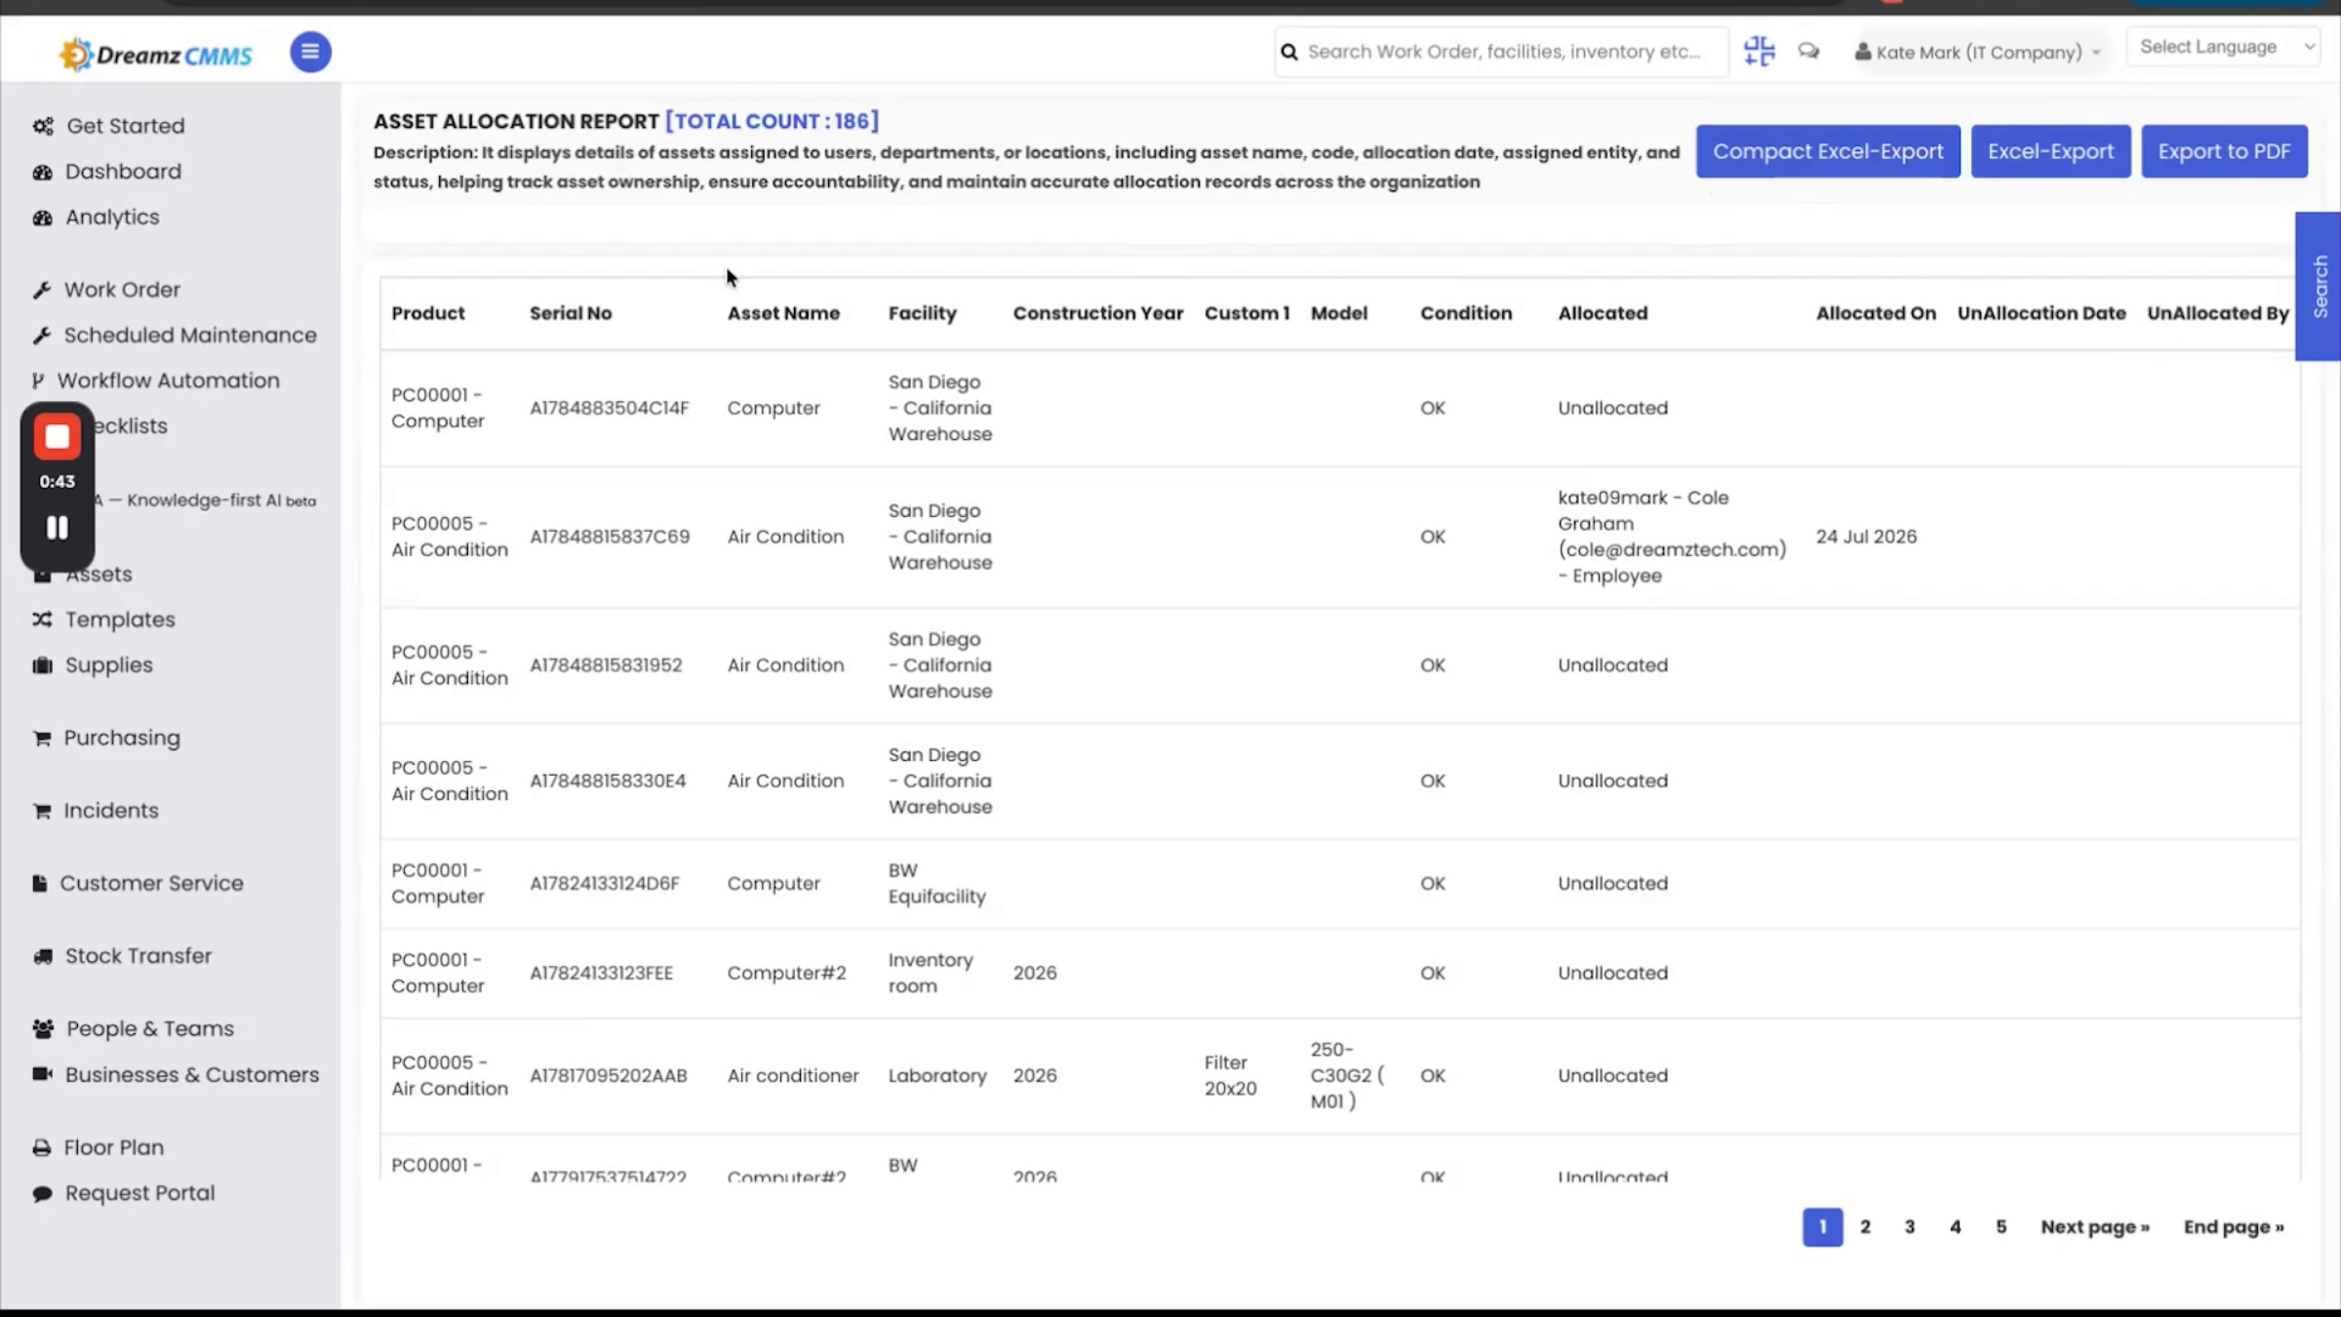Open the Floor Plan page
Screen dimensions: 2341x1317
[x=114, y=1148]
